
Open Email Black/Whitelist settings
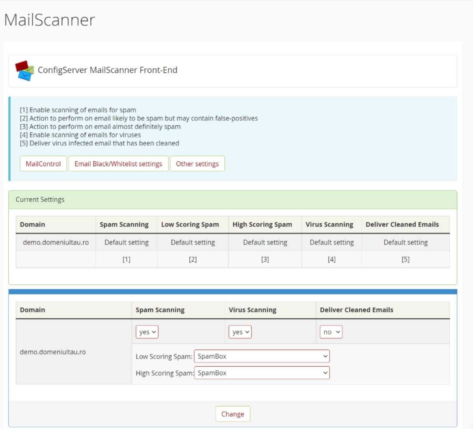(118, 164)
